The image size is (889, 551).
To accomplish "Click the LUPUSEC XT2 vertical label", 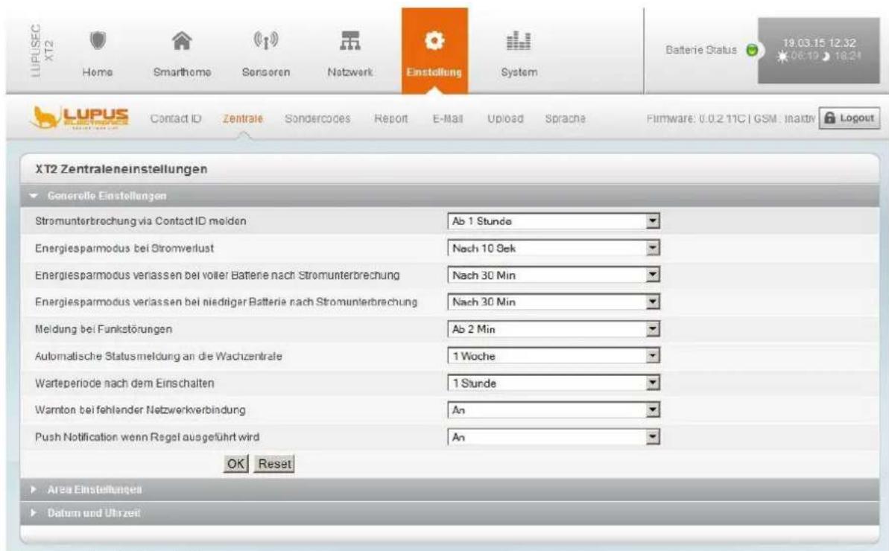I will (42, 50).
